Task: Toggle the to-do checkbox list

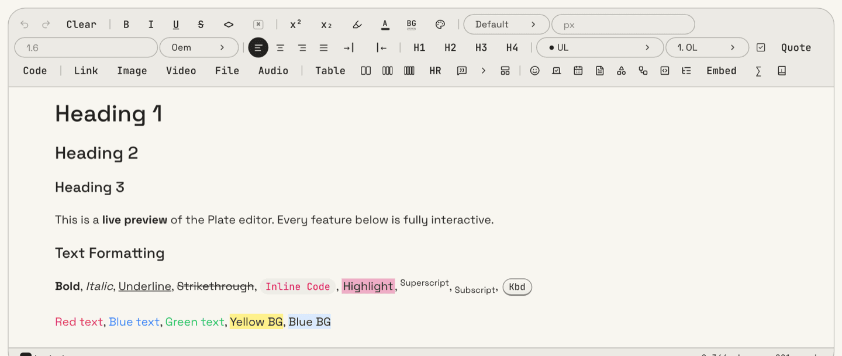Action: pyautogui.click(x=761, y=48)
